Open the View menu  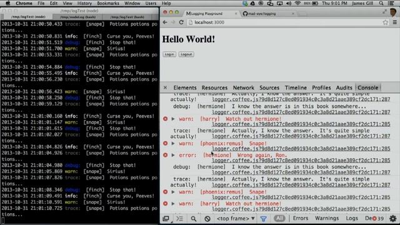(67, 3)
